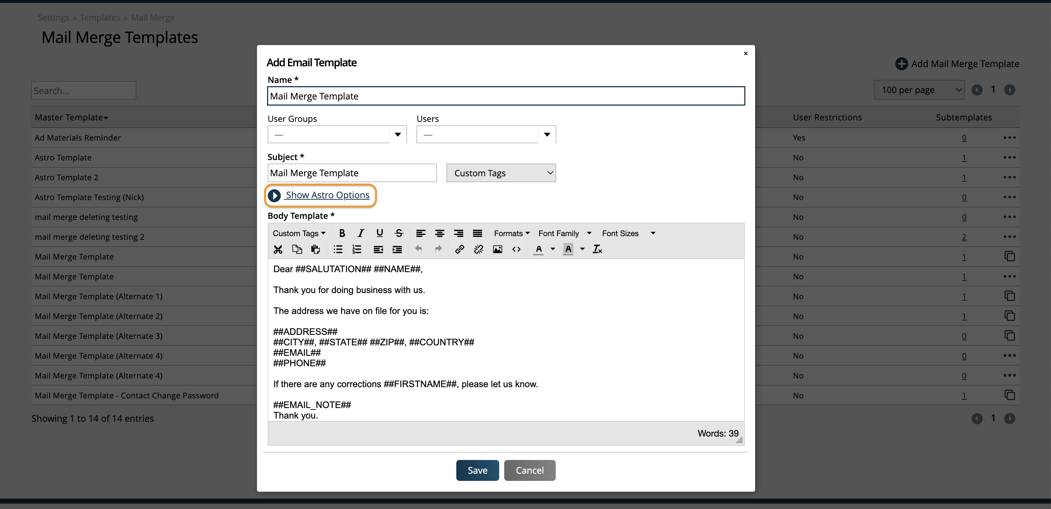Justify the body text
Image resolution: width=1051 pixels, height=509 pixels.
point(477,233)
